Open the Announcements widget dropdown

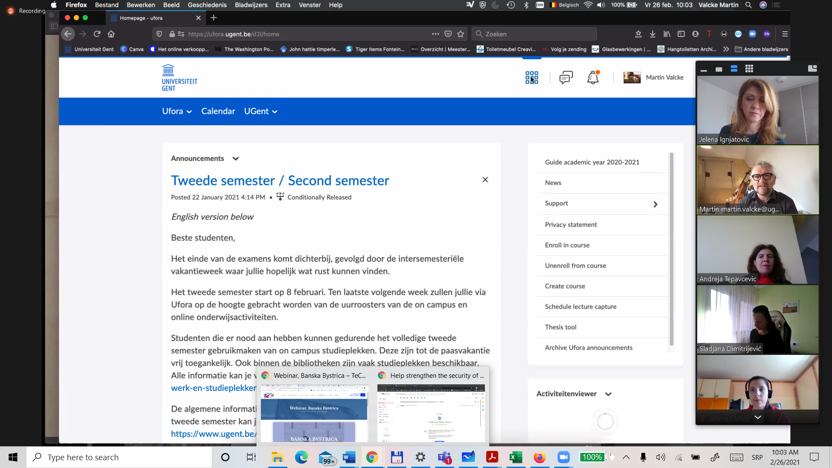coord(235,159)
